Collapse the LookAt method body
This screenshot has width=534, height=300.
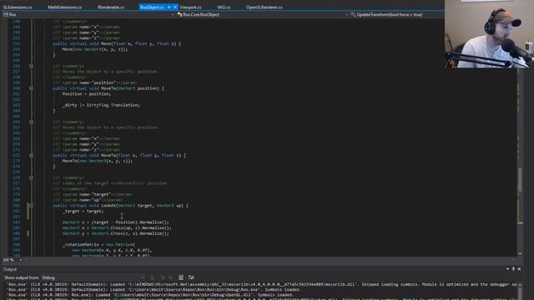(x=32, y=206)
